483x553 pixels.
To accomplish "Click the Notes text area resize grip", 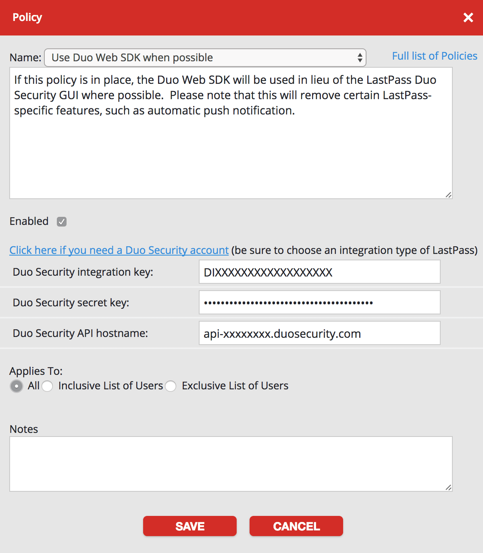I will [448, 487].
